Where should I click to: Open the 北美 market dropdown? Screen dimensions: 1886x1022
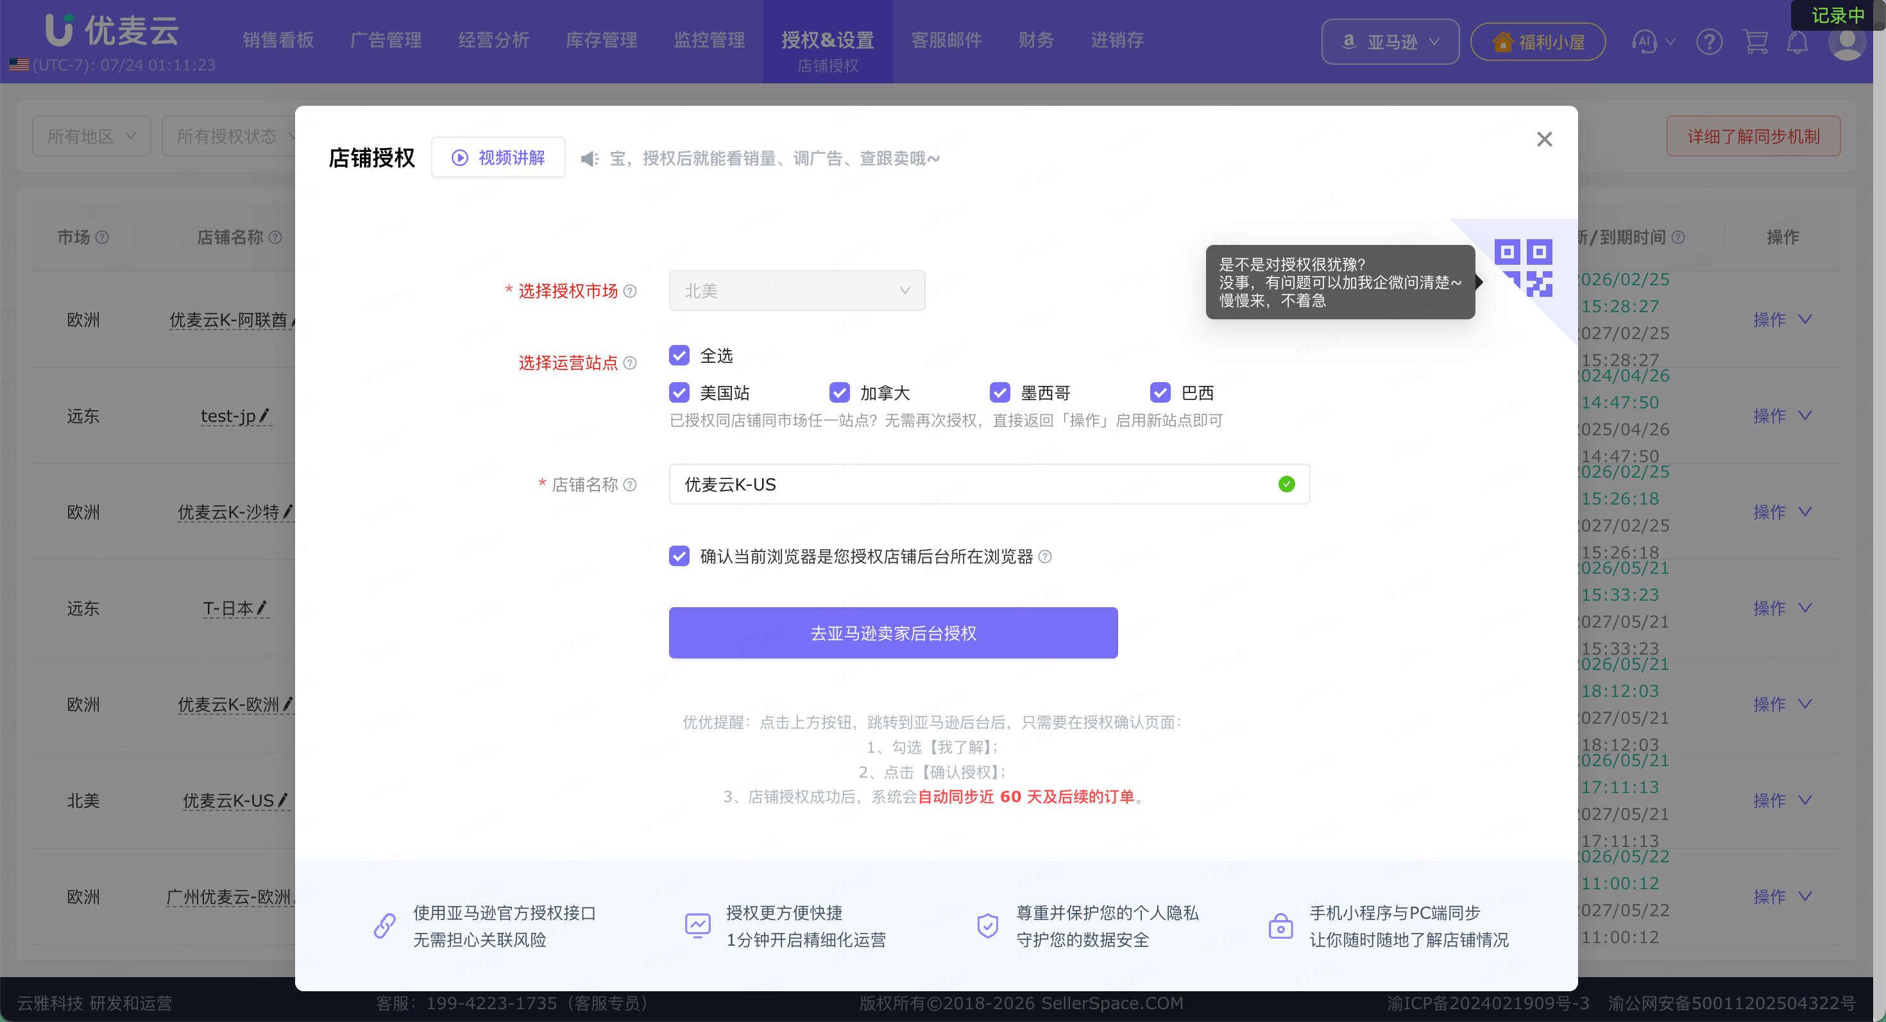[797, 290]
